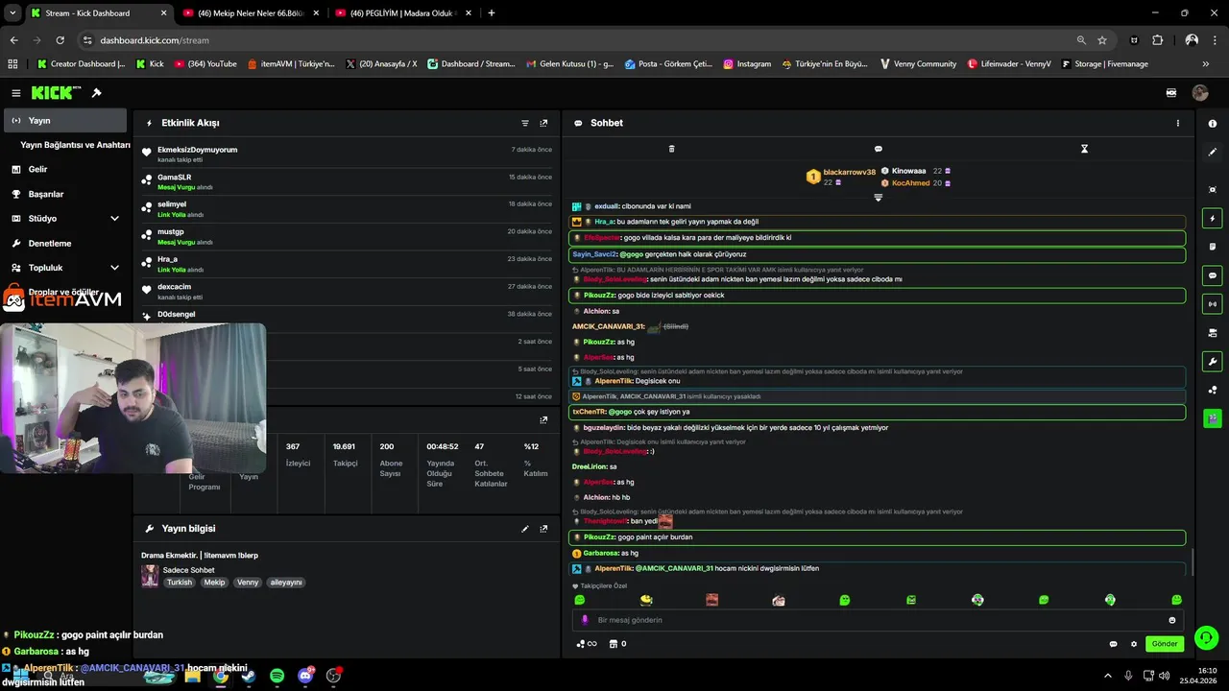The height and width of the screenshot is (691, 1229).
Task: Show hidden system tray icons
Action: (1107, 676)
